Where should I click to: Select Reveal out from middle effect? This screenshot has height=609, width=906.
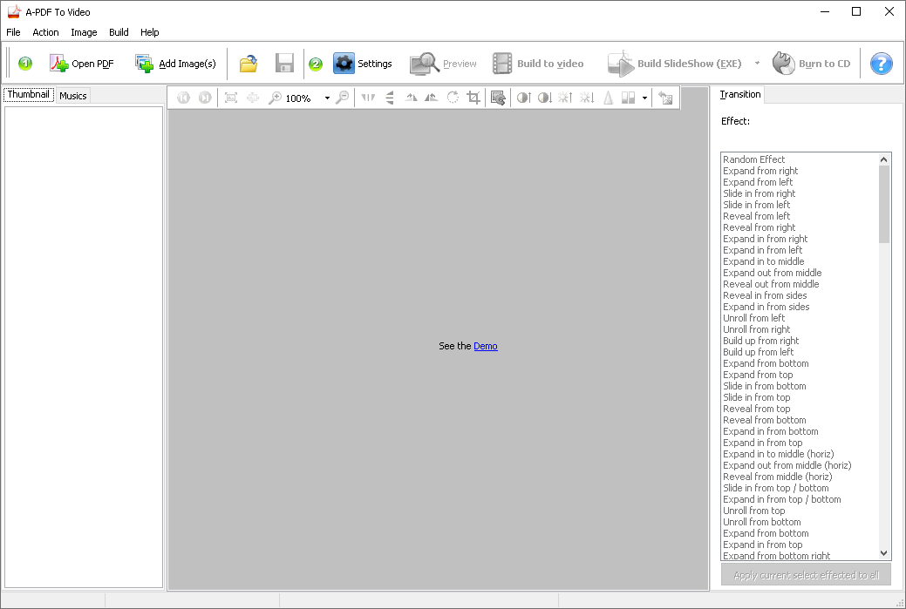tap(800, 284)
